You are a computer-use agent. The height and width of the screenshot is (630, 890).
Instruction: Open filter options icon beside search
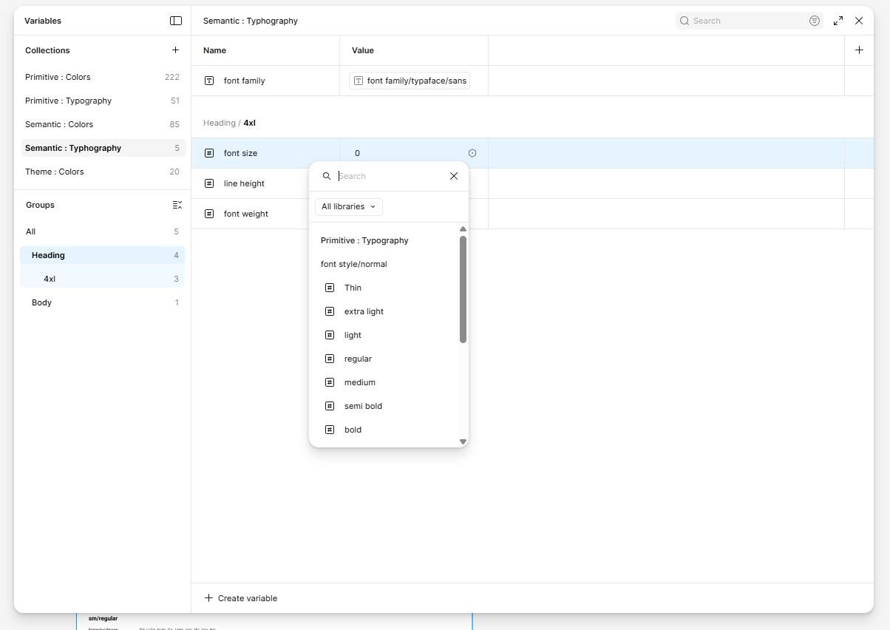click(x=815, y=21)
